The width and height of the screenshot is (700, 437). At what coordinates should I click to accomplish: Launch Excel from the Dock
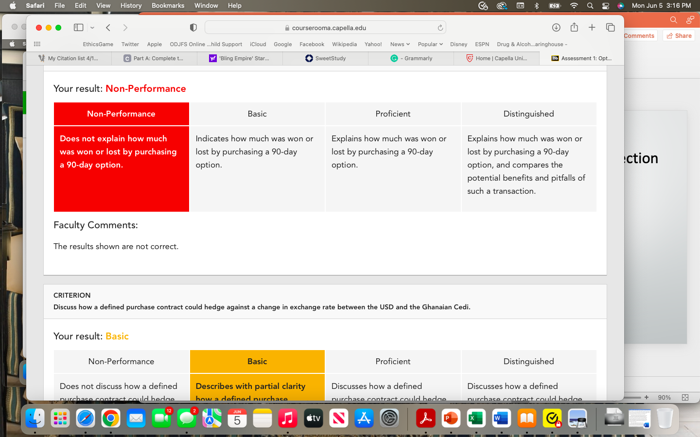(476, 418)
